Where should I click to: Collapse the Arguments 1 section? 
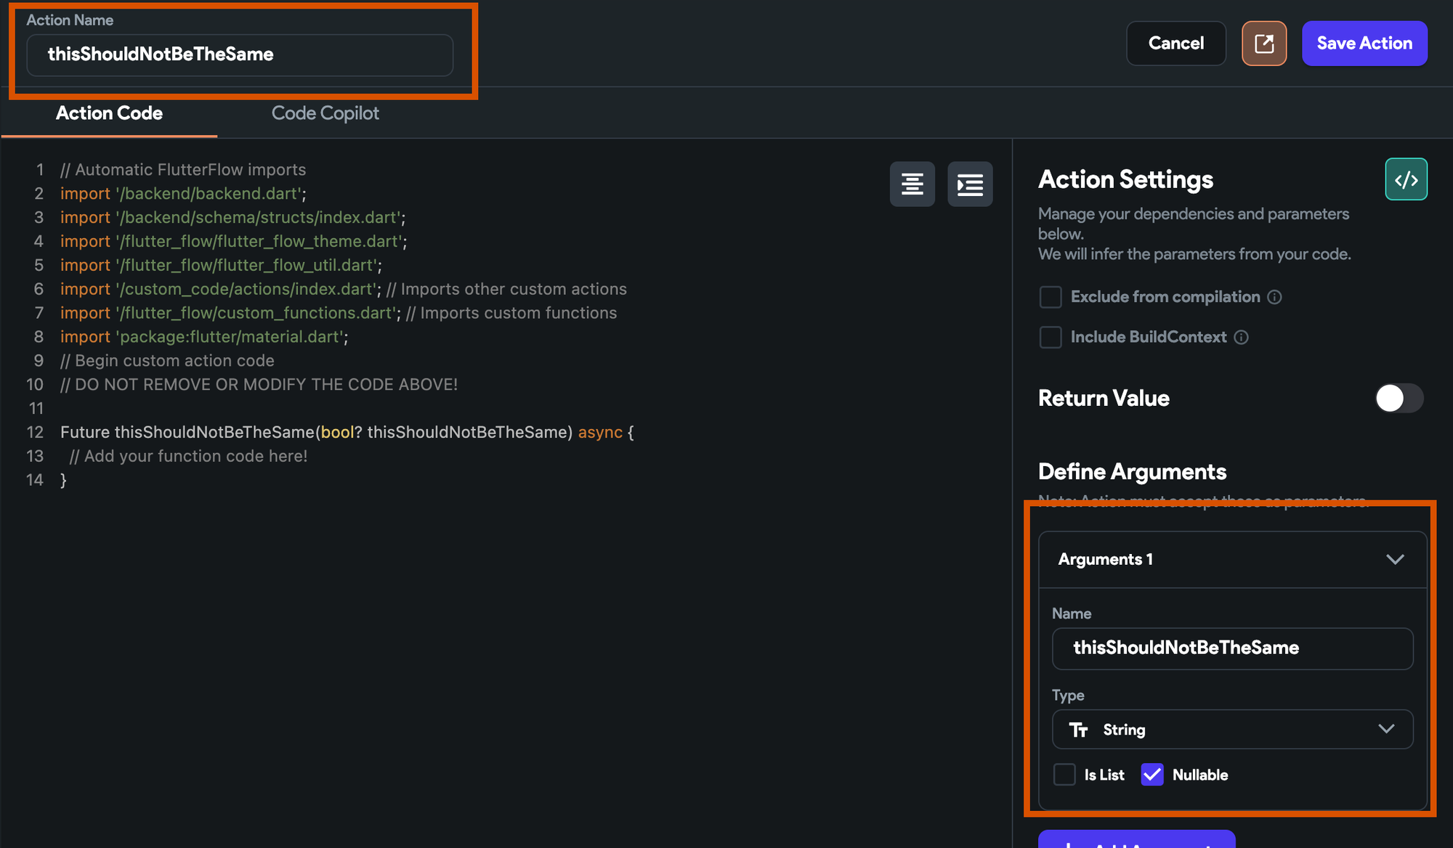coord(1395,560)
